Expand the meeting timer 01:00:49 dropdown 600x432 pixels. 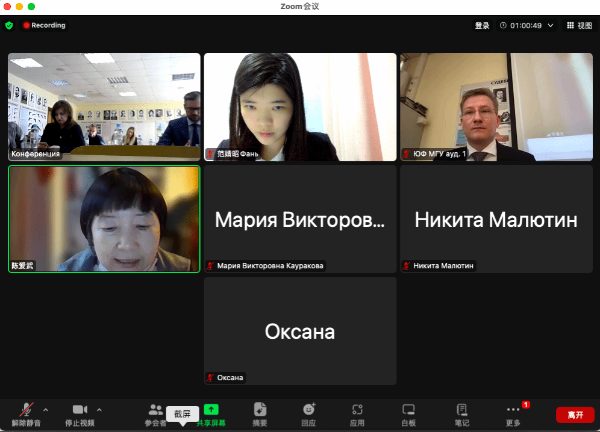tap(550, 26)
